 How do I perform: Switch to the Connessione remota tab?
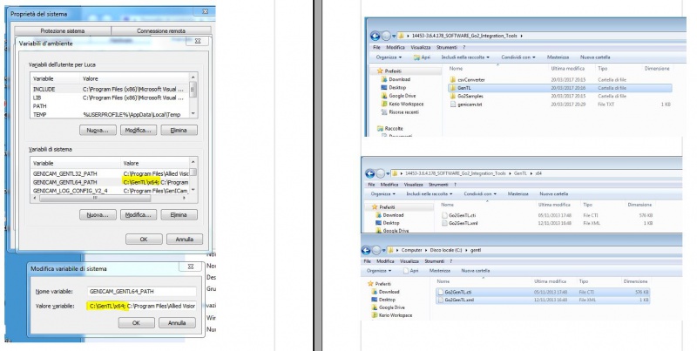[161, 31]
